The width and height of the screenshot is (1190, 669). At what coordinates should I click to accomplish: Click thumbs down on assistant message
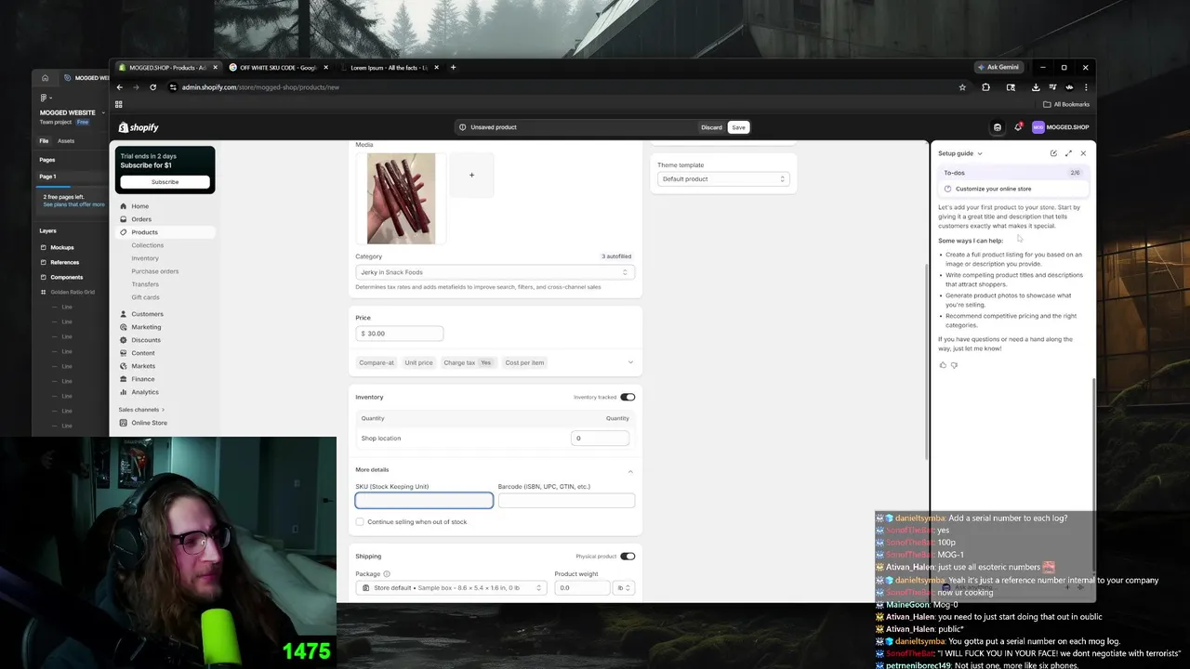point(954,365)
